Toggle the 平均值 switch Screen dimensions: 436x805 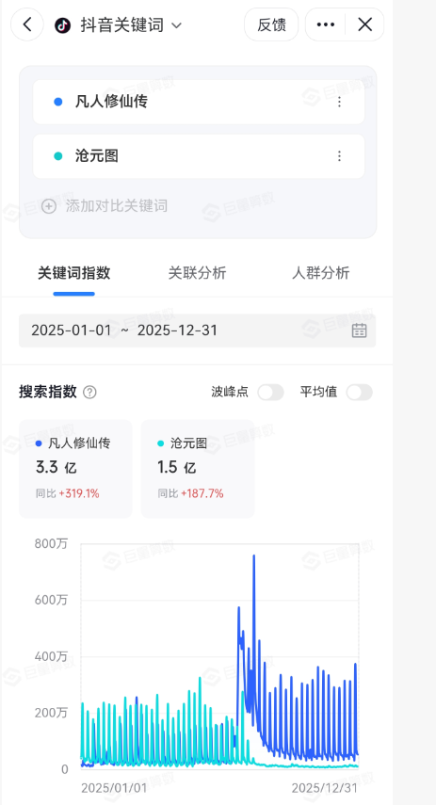(x=359, y=393)
